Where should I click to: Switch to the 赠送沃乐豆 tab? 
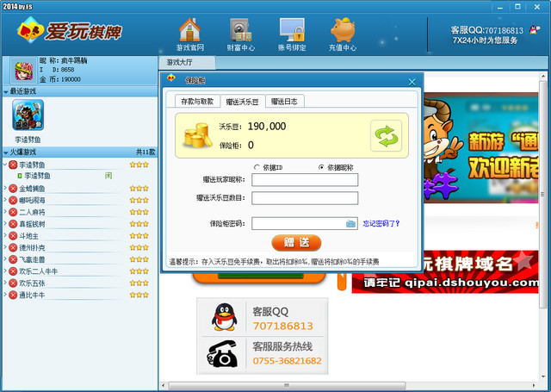243,102
